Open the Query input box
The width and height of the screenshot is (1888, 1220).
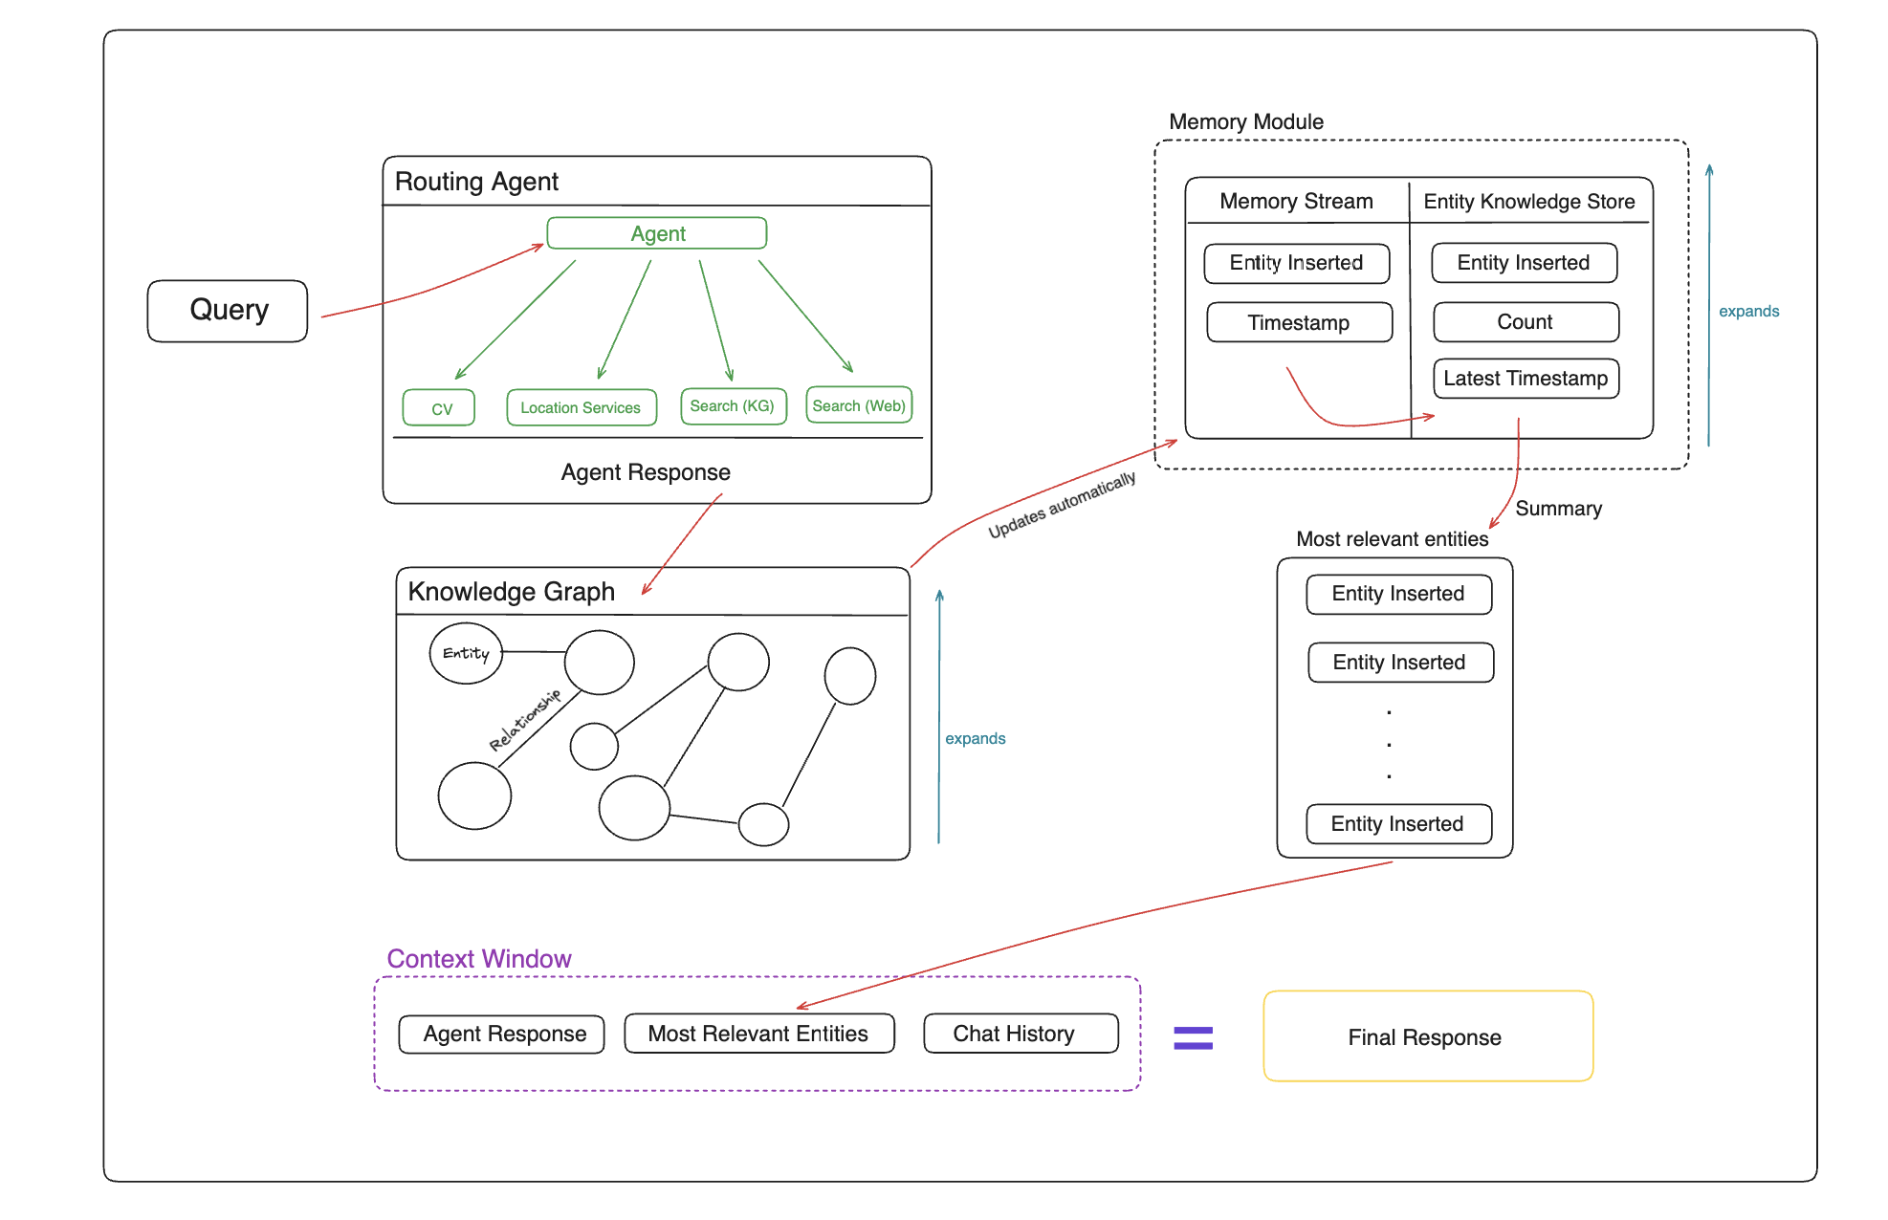(213, 295)
